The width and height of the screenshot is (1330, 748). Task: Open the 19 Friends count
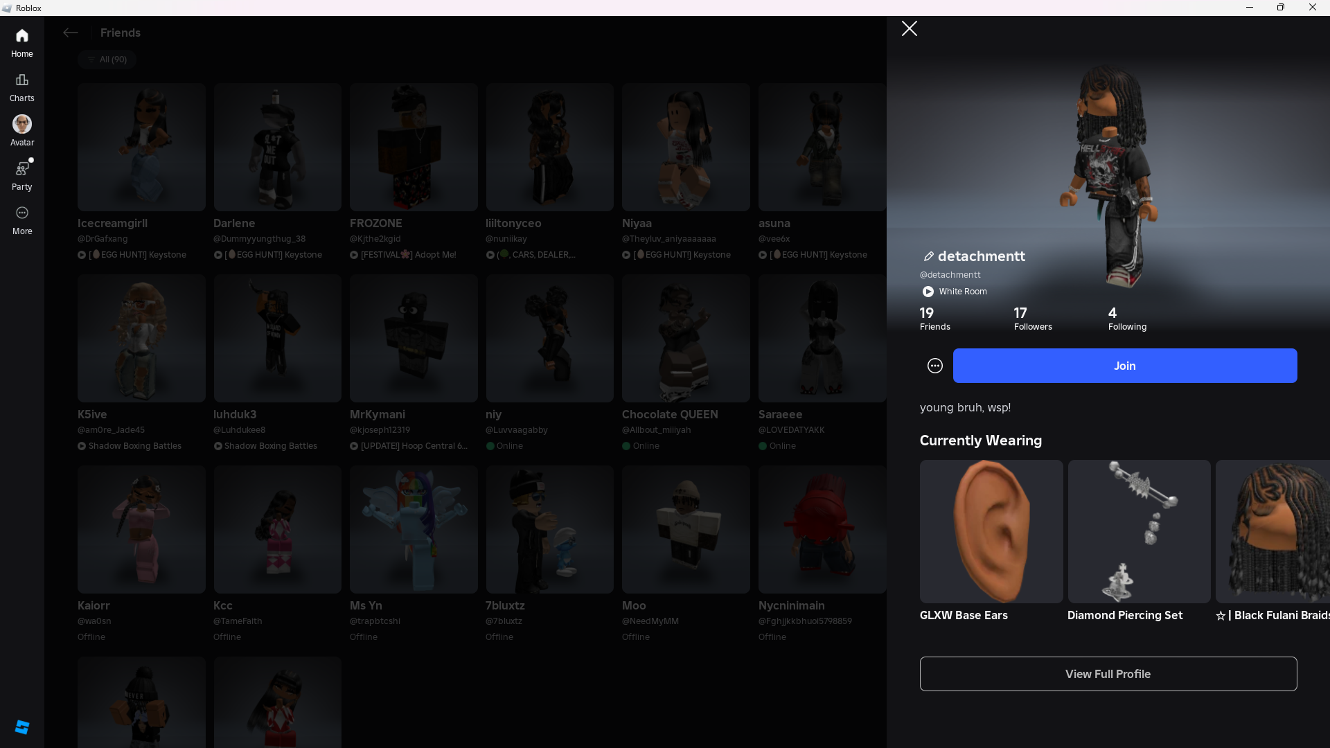tap(934, 319)
